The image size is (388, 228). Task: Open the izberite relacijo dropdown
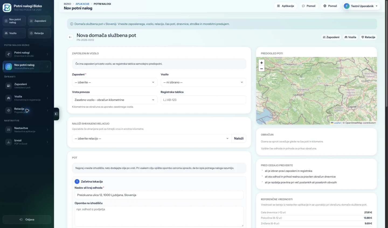pos(152,139)
